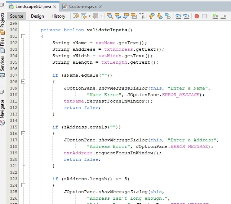
Task: Click "Address isn't long enough." string
Action: [x=127, y=198]
